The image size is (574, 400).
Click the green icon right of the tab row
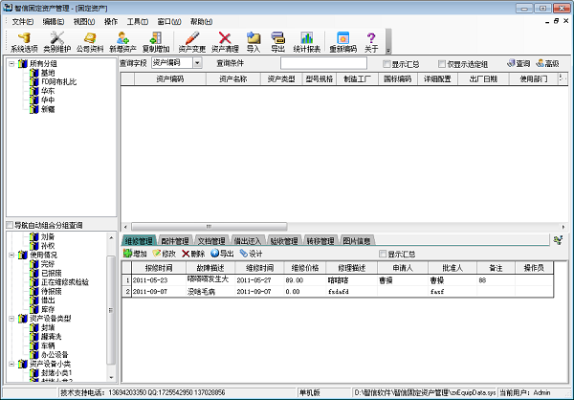click(x=558, y=240)
